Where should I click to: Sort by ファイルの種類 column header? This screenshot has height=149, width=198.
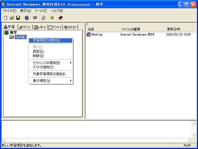coord(141,29)
